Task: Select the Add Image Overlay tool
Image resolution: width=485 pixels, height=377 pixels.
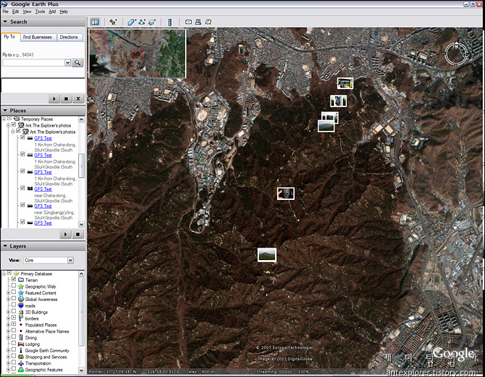Action: pyautogui.click(x=152, y=22)
